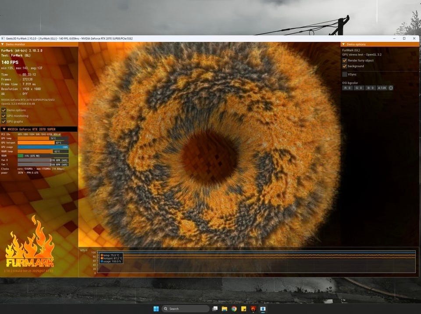
Task: Select the FurMark flame icon in taskbar
Action: point(253,309)
